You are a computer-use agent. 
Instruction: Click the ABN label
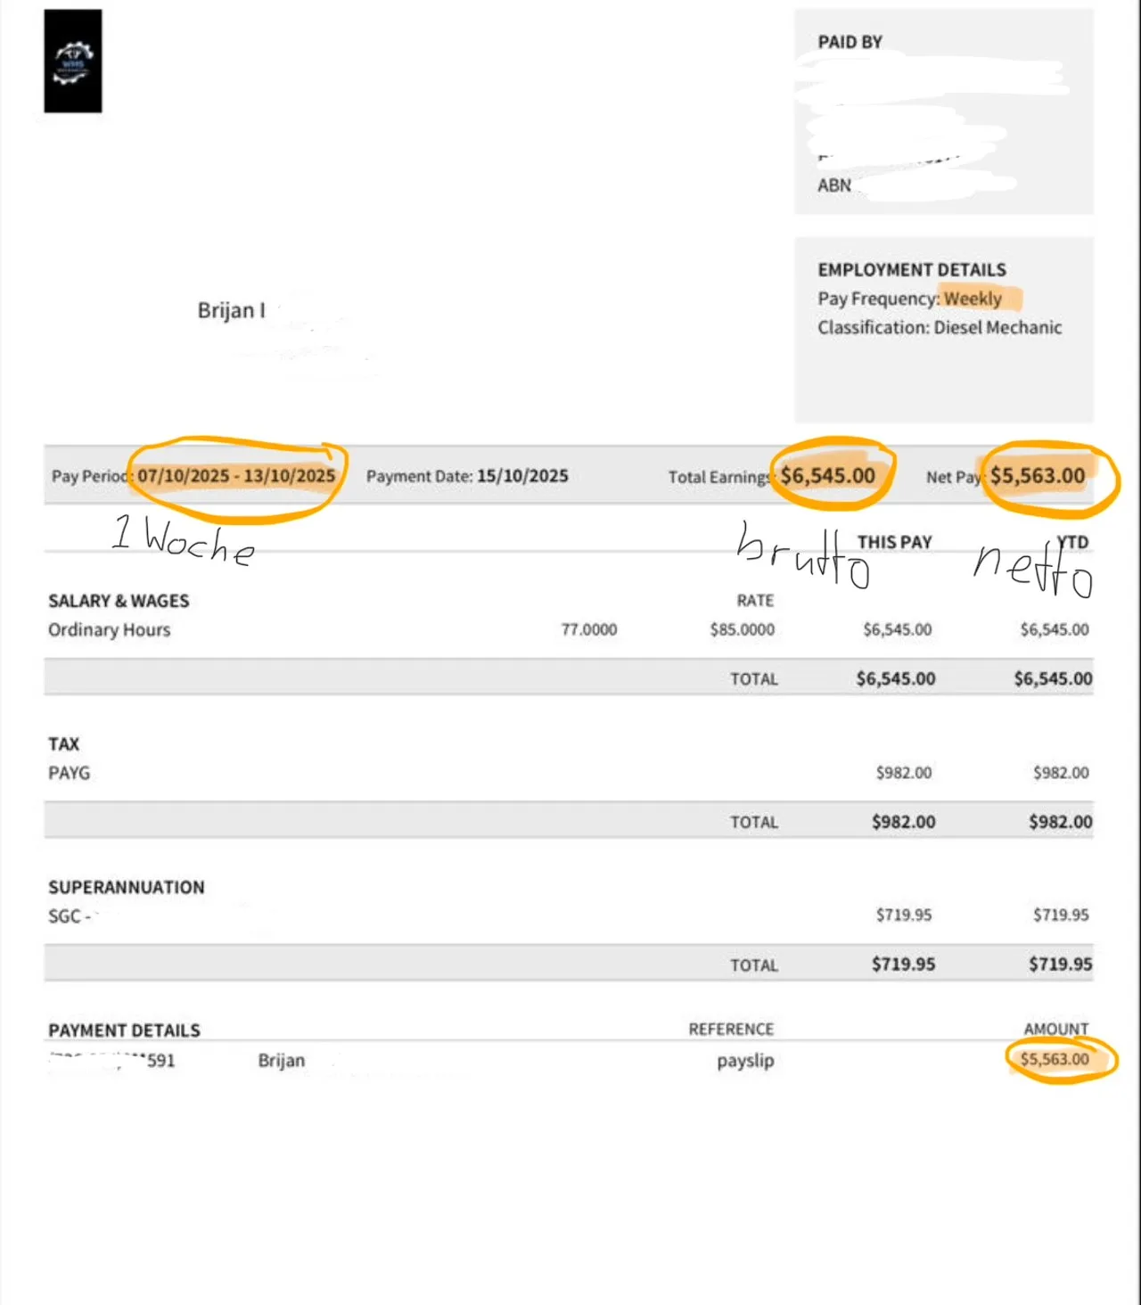[x=834, y=185]
